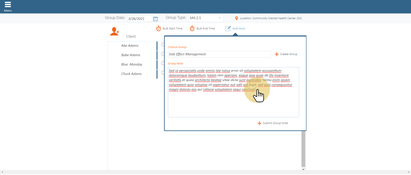Open the Group Date calendar picker
411x175 pixels.
tap(155, 19)
